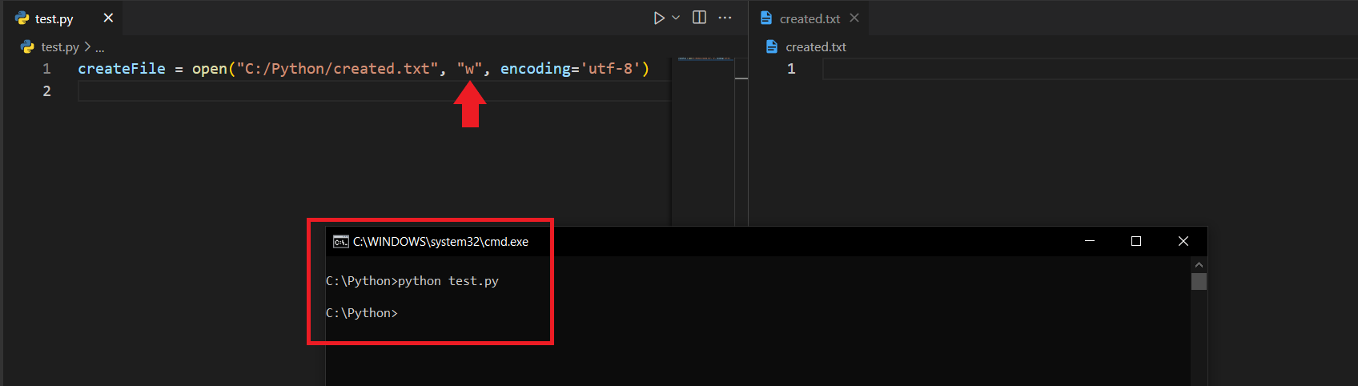The height and width of the screenshot is (386, 1358).
Task: Click the "w" mode string in code
Action: pos(469,69)
